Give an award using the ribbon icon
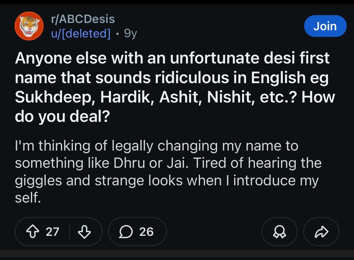The width and height of the screenshot is (354, 260). click(x=280, y=232)
